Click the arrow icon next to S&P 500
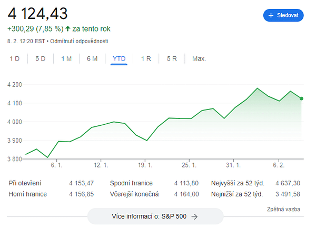 point(194,217)
